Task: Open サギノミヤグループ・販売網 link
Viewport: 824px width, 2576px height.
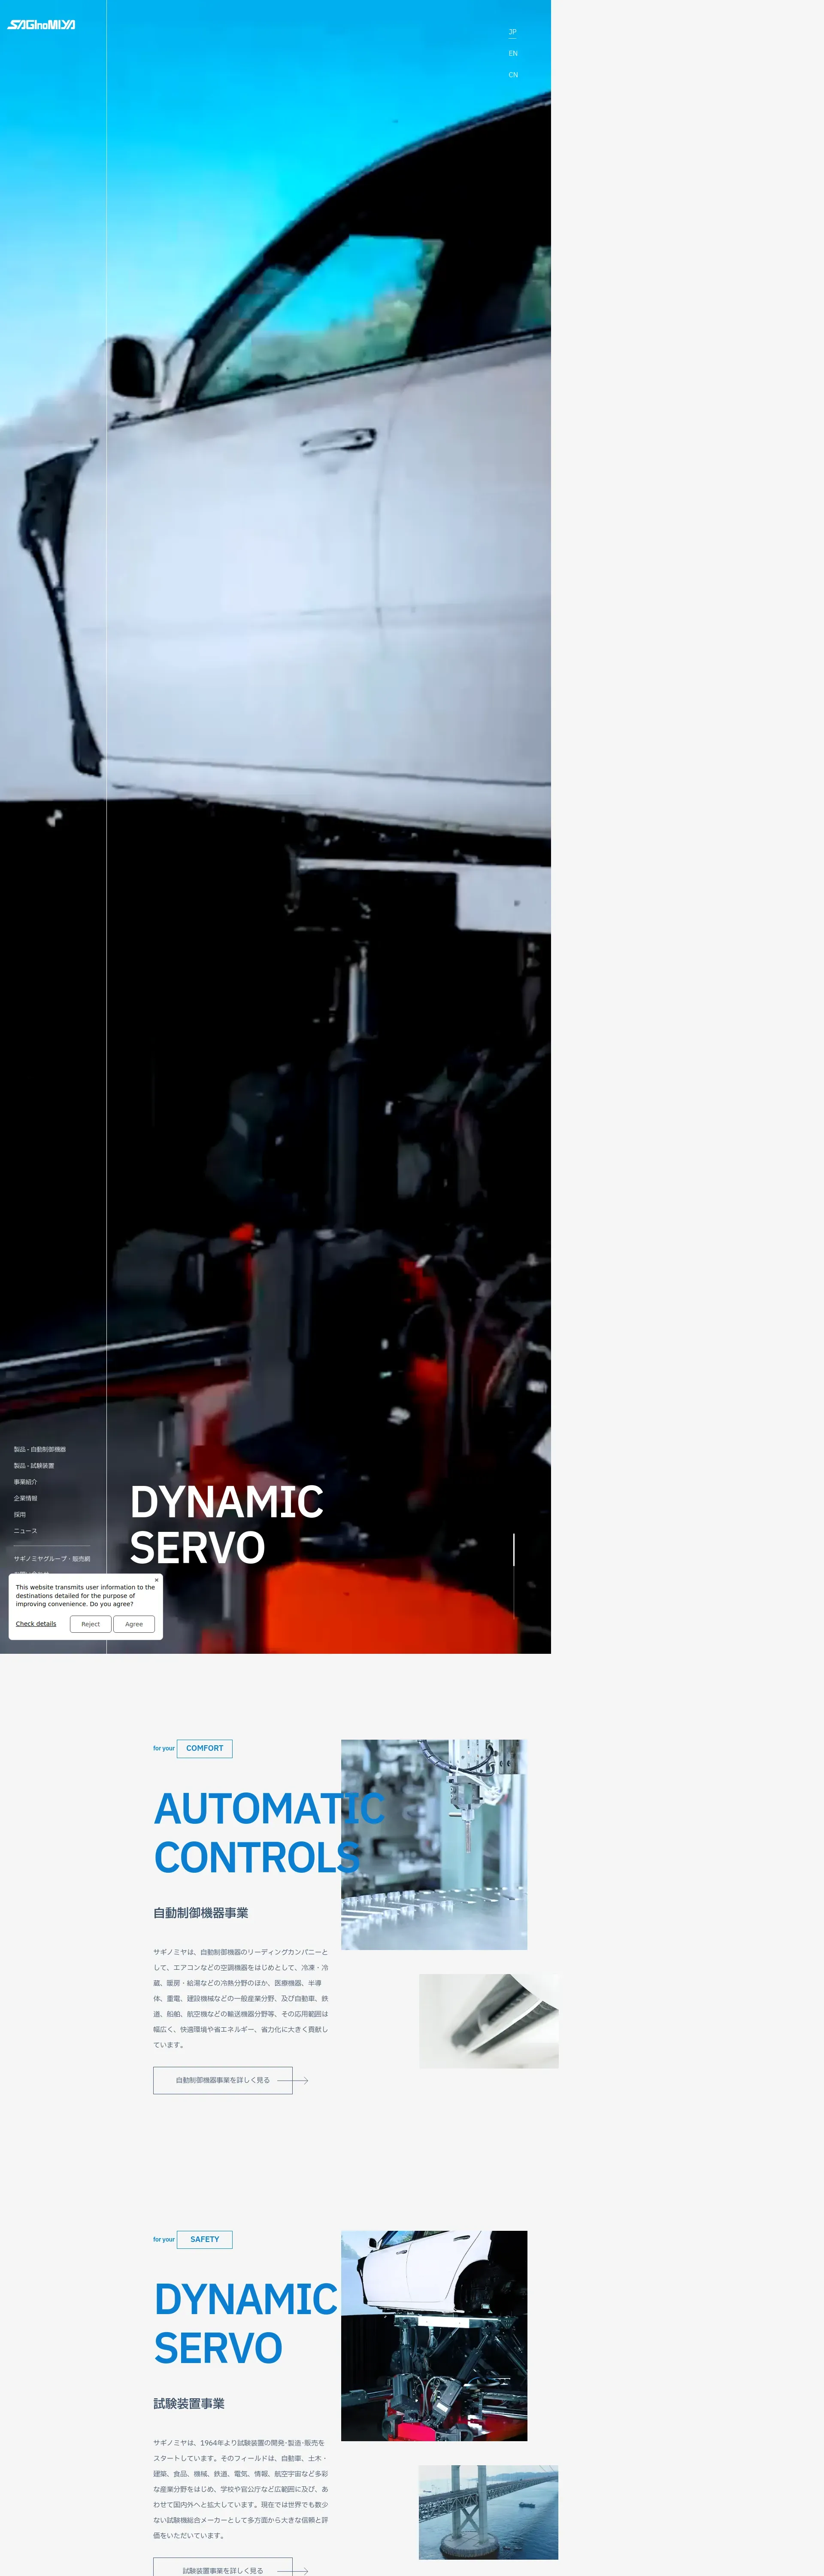Action: [x=52, y=1558]
